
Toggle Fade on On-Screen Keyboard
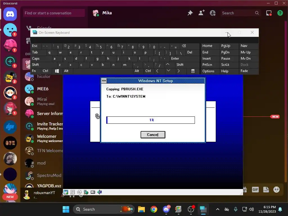click(x=249, y=71)
